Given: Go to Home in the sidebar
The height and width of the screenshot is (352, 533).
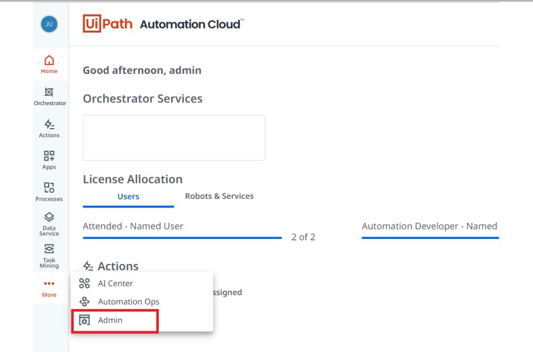Looking at the screenshot, I should tap(49, 65).
